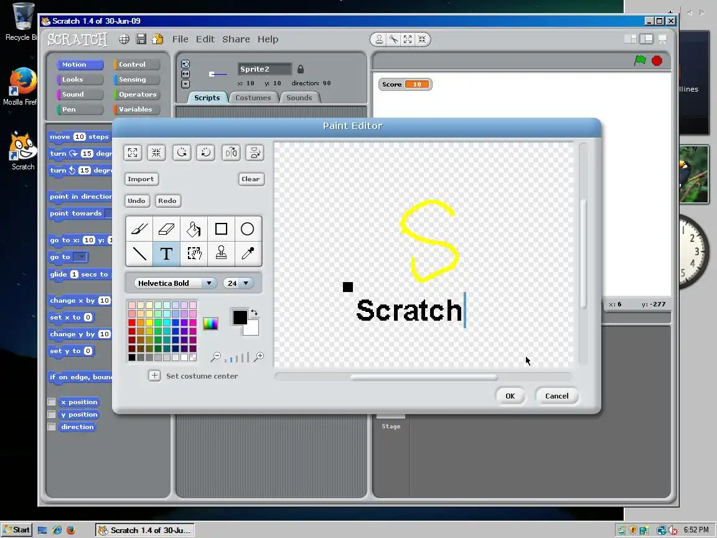Open the Edit menu

pos(205,39)
